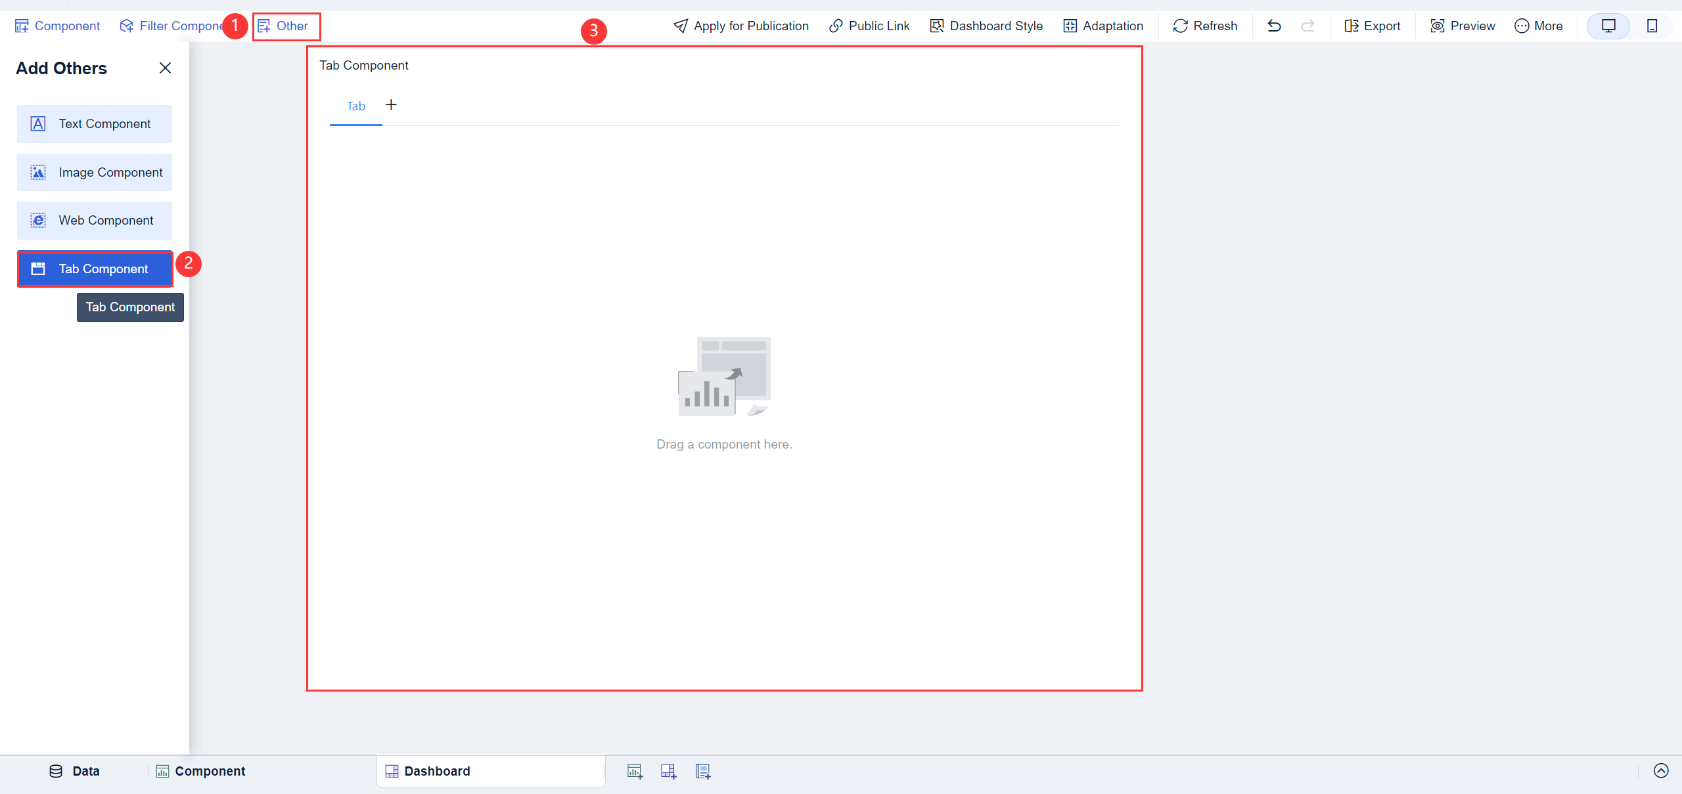The height and width of the screenshot is (794, 1682).
Task: Click the Redo arrow icon
Action: click(1307, 26)
